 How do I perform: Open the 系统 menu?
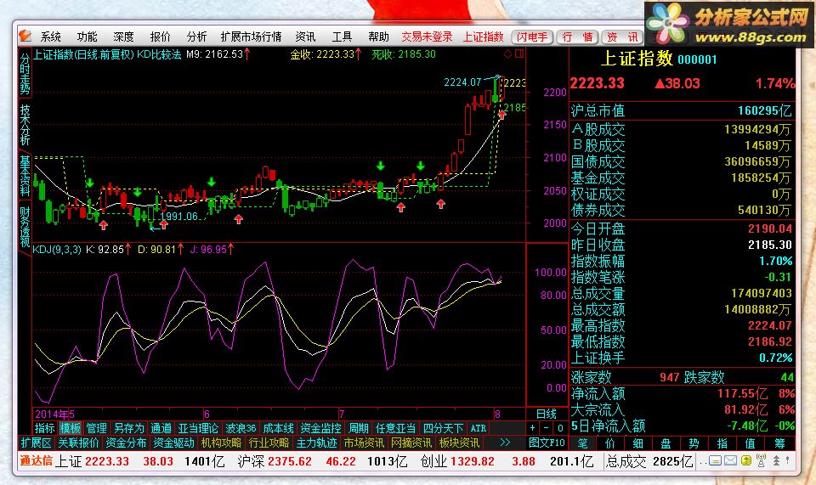[50, 37]
